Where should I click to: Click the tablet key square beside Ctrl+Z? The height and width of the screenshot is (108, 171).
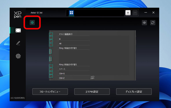pyautogui.click(x=51, y=76)
